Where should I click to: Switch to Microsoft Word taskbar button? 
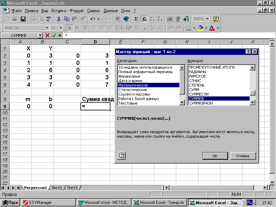click(104, 203)
